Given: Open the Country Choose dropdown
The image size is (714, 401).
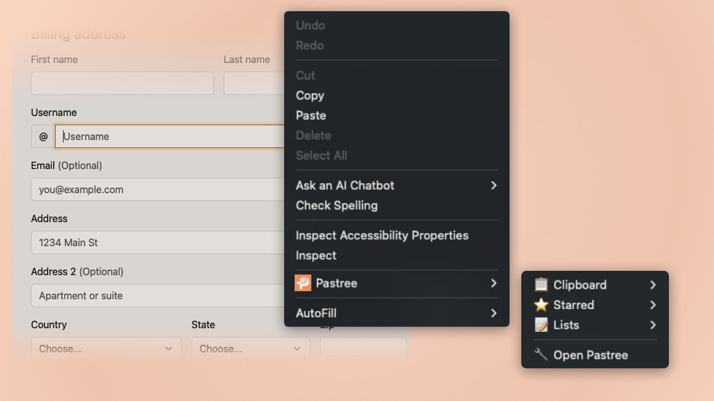Looking at the screenshot, I should pyautogui.click(x=105, y=349).
